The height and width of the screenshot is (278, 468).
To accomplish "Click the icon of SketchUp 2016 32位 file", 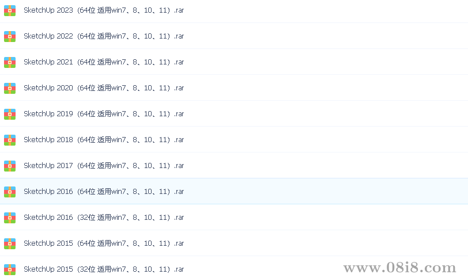I will coord(10,218).
